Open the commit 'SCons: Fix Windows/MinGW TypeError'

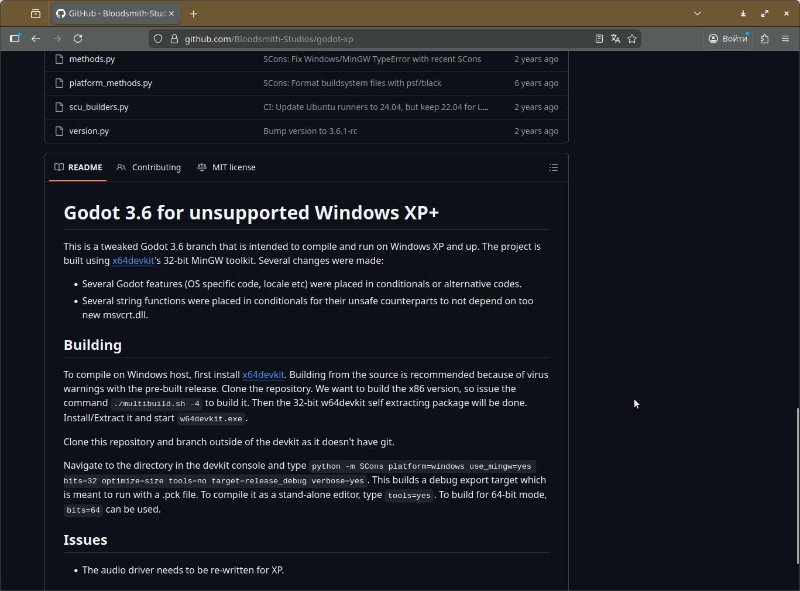[x=372, y=59]
